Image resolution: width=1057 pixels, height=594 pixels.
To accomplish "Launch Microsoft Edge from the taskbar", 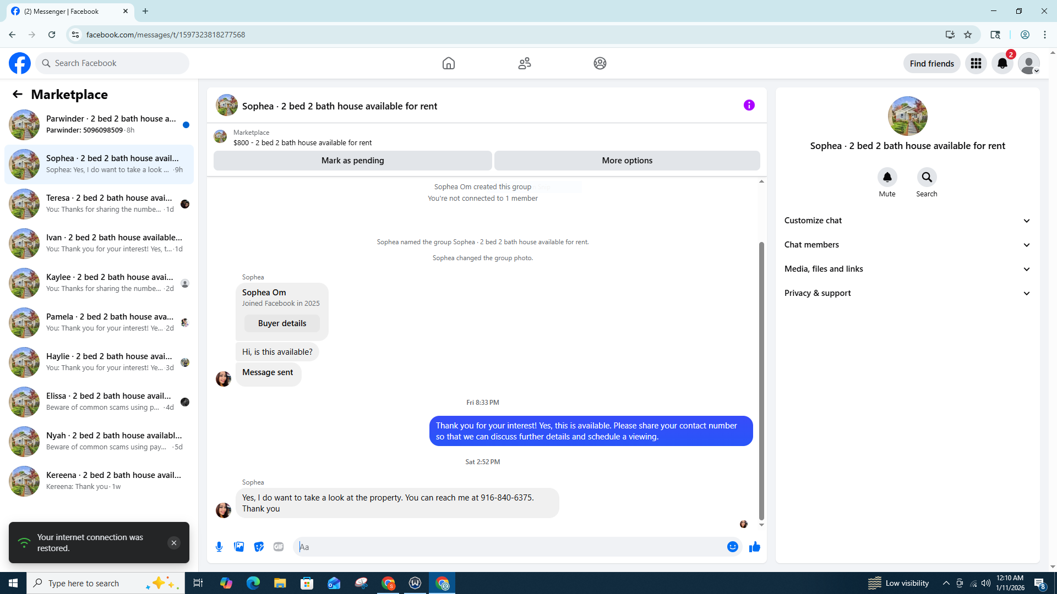I will click(253, 583).
